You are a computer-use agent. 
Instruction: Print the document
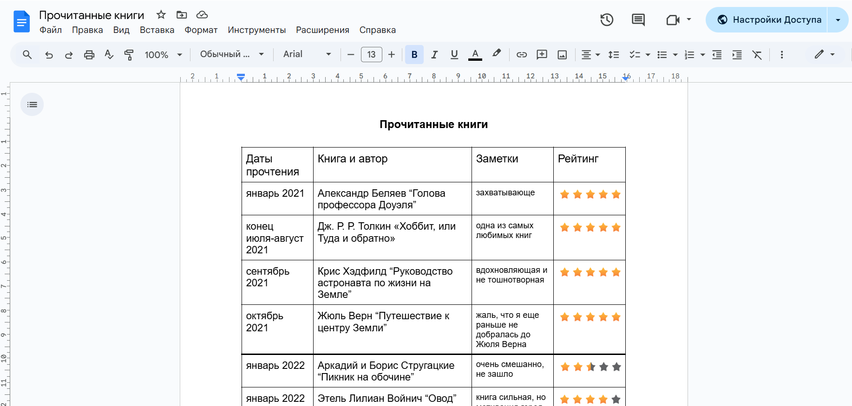coord(89,55)
